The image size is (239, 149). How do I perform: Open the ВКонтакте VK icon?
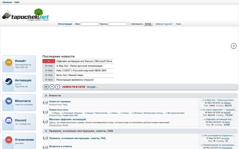pos(9,101)
